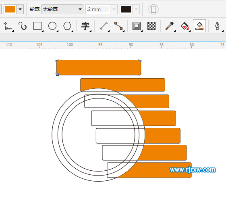Select the Text tool
The image size is (226, 205).
click(x=86, y=26)
